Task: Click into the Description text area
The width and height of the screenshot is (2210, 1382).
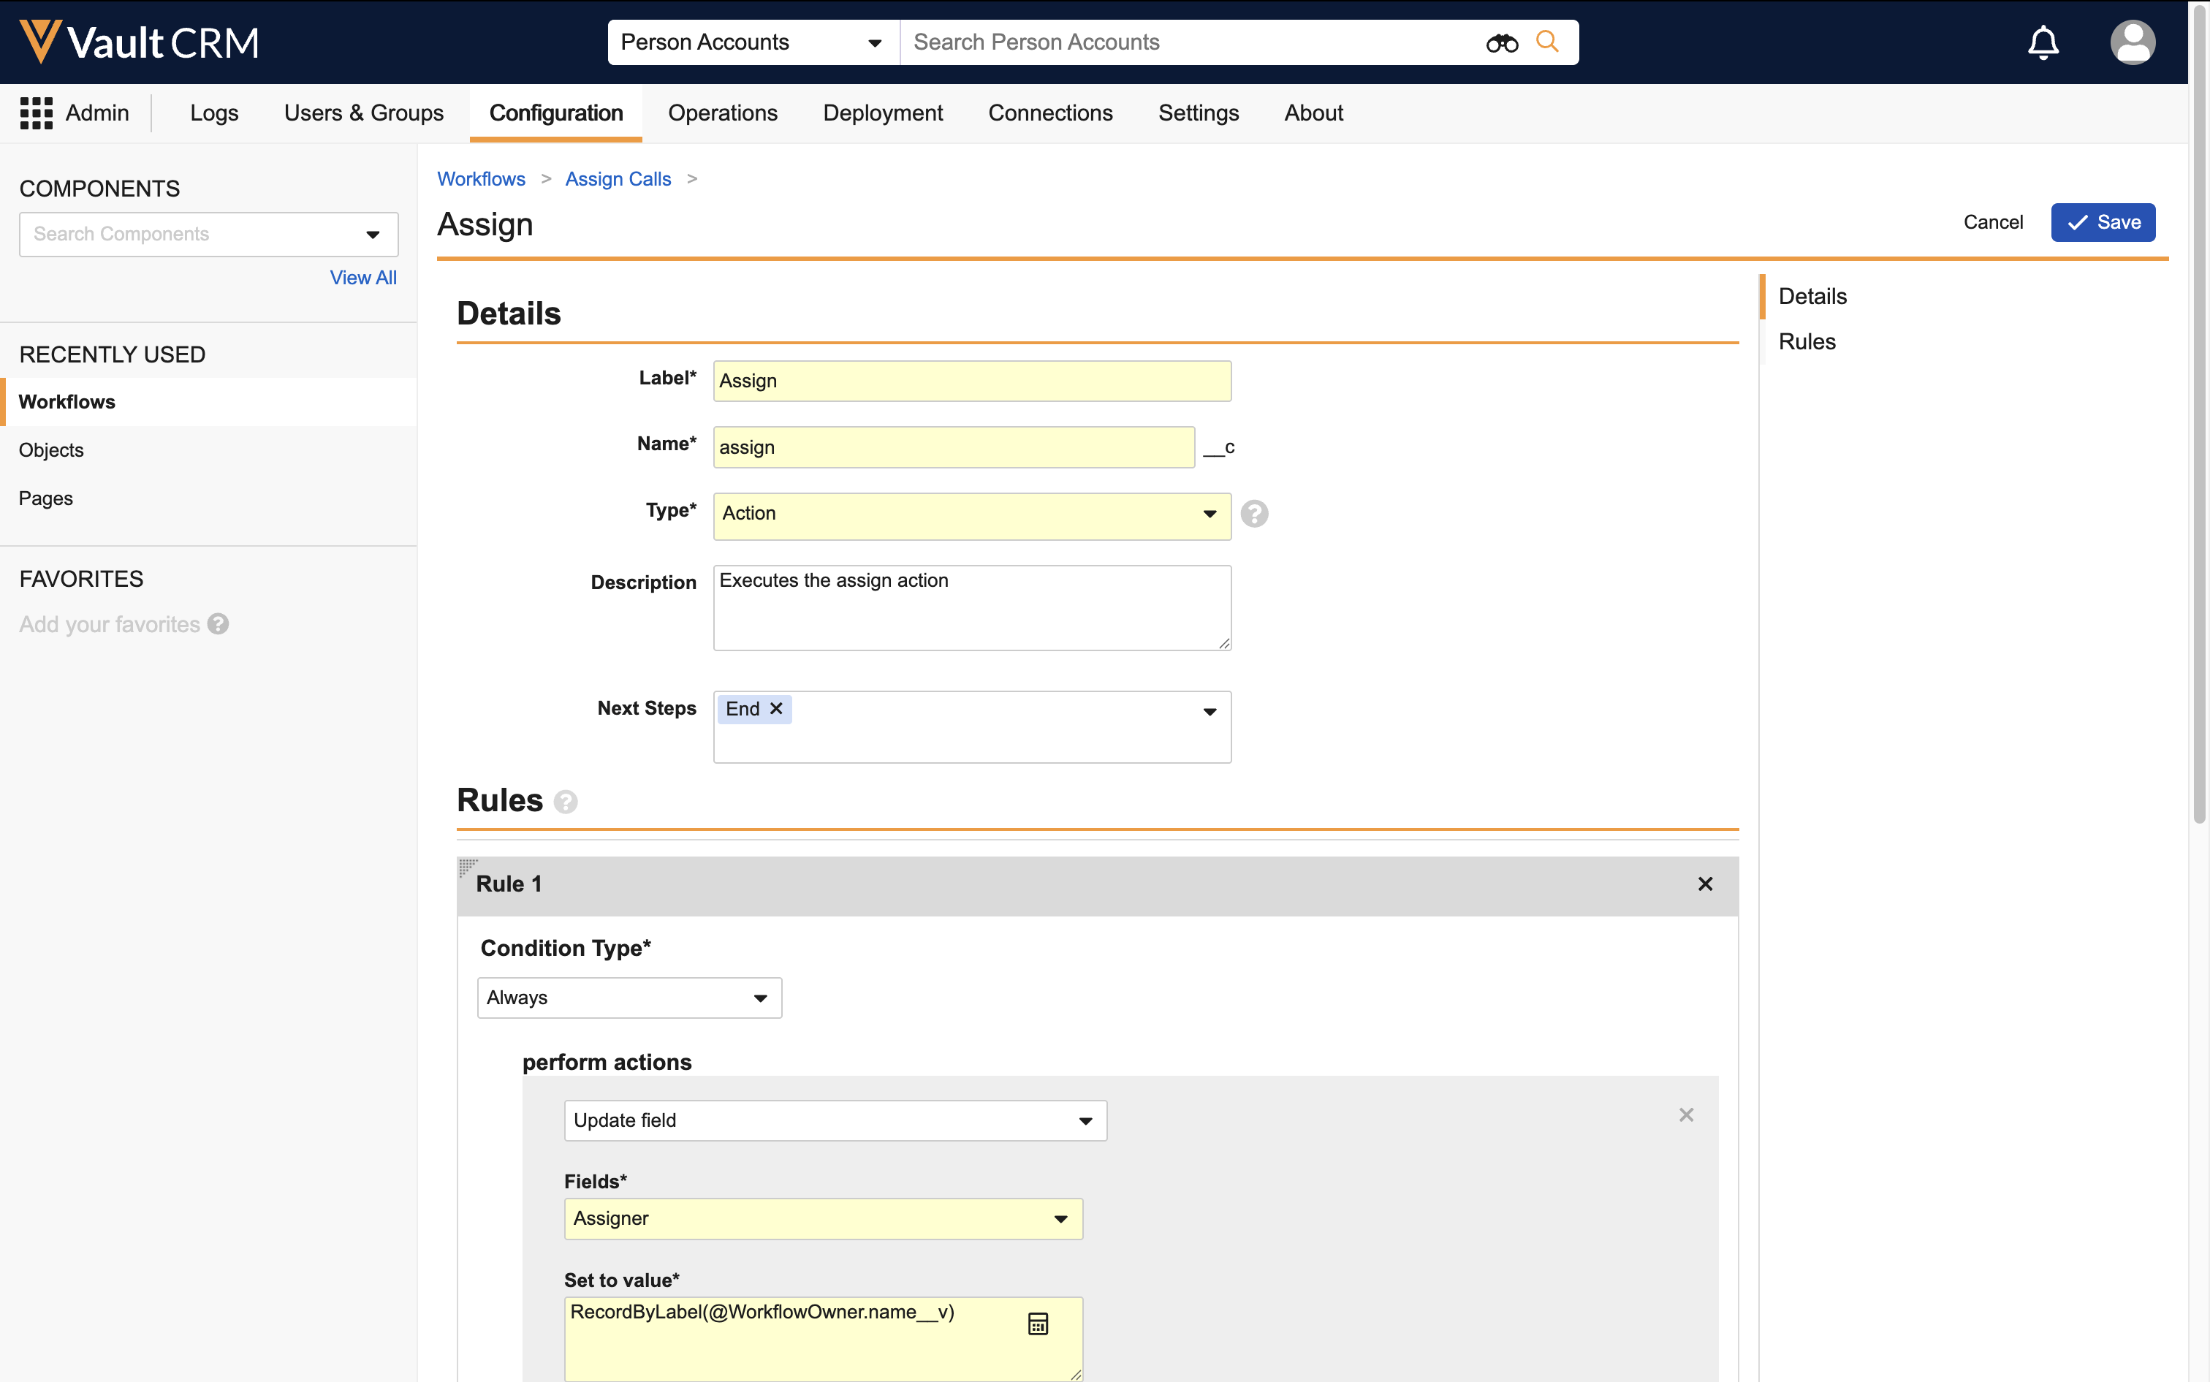Action: [x=971, y=608]
